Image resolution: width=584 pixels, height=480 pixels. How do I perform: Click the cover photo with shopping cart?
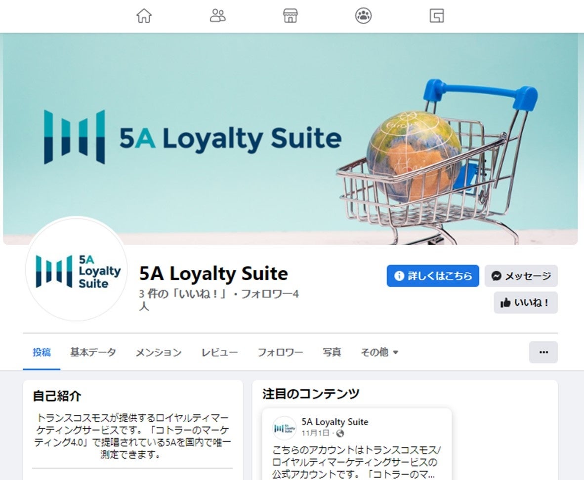291,139
